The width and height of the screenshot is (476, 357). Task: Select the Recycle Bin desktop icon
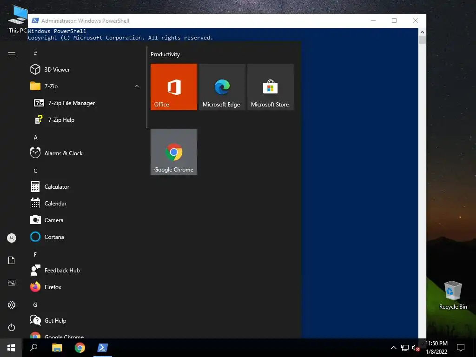point(453,295)
